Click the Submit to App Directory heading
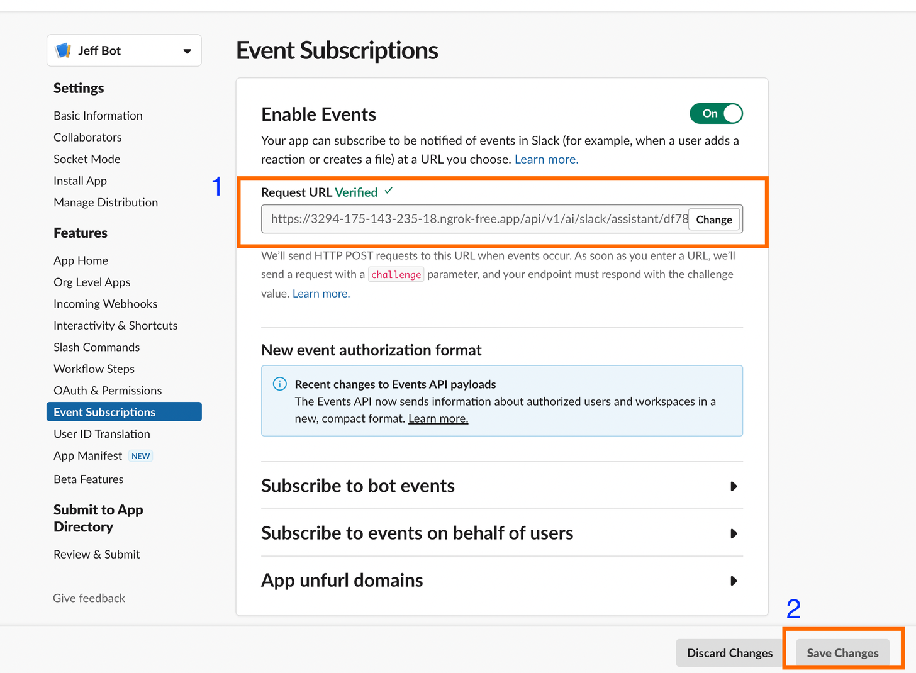Image resolution: width=916 pixels, height=673 pixels. tap(98, 518)
